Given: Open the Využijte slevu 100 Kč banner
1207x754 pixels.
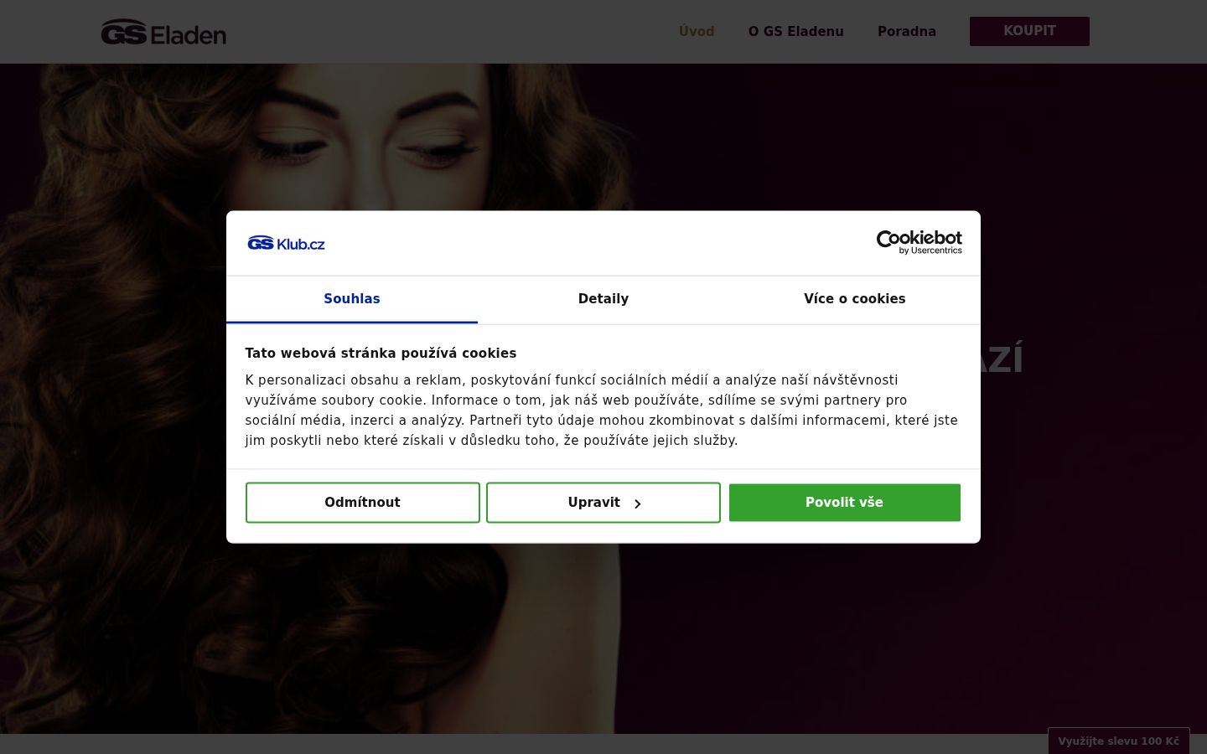Looking at the screenshot, I should (x=1118, y=741).
